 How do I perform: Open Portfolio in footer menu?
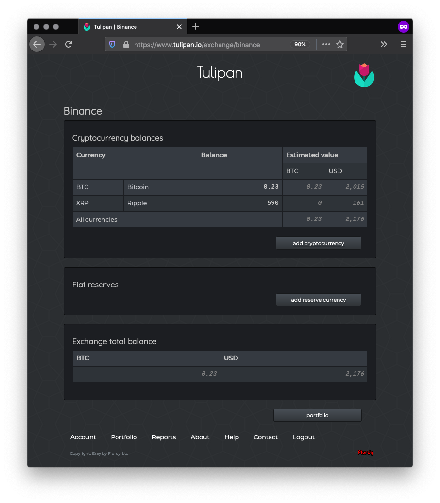tap(124, 437)
